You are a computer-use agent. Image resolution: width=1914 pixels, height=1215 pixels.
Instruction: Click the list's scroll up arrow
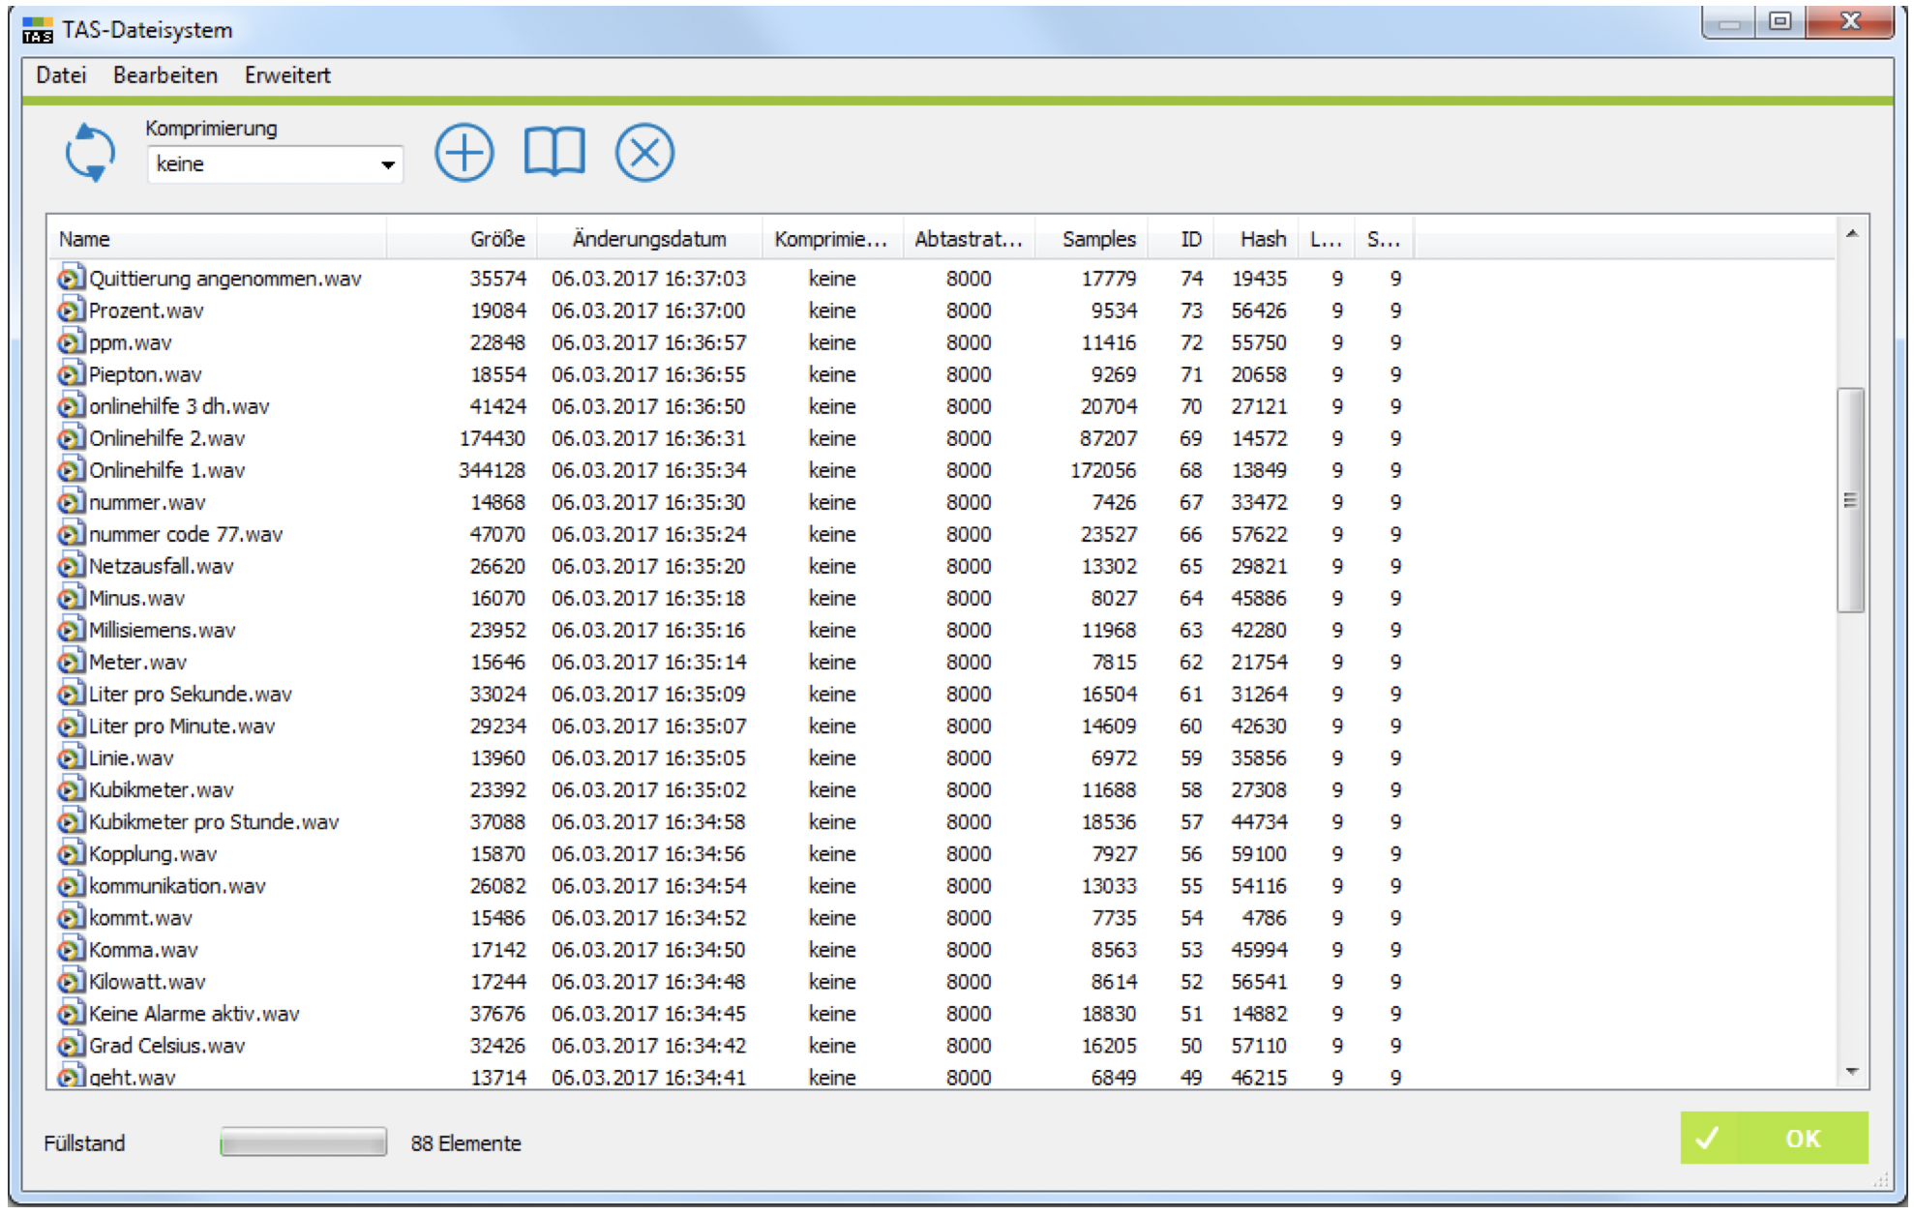pos(1851,234)
